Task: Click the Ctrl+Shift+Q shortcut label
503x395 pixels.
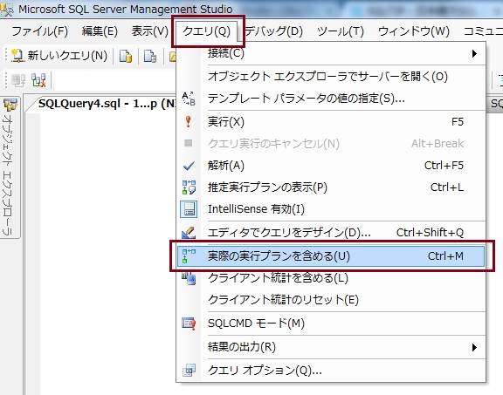Action: [430, 232]
